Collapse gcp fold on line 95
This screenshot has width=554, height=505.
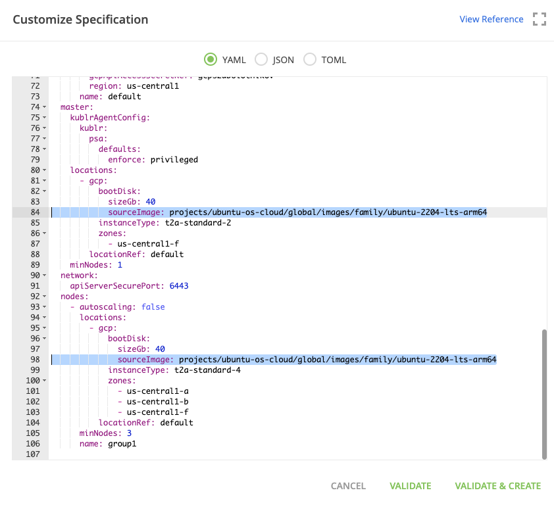click(45, 327)
